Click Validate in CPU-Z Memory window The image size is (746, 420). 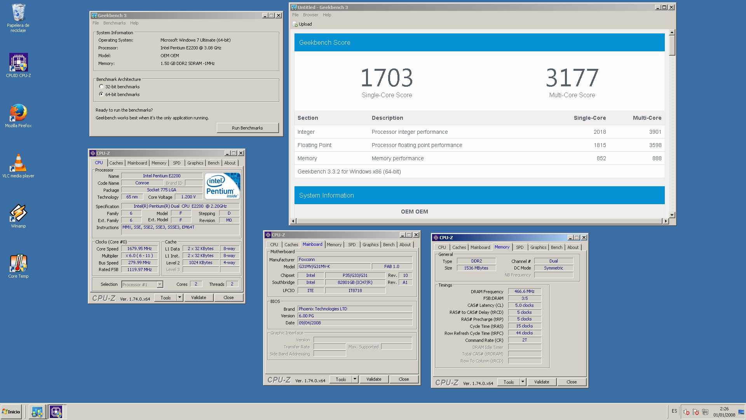point(542,382)
